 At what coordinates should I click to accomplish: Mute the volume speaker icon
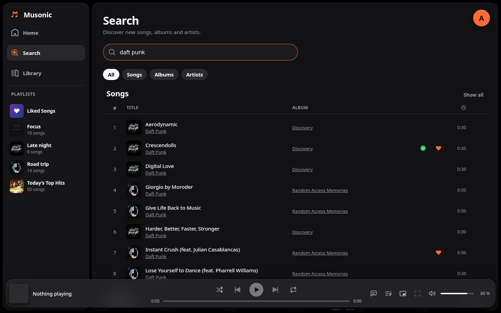tap(432, 294)
